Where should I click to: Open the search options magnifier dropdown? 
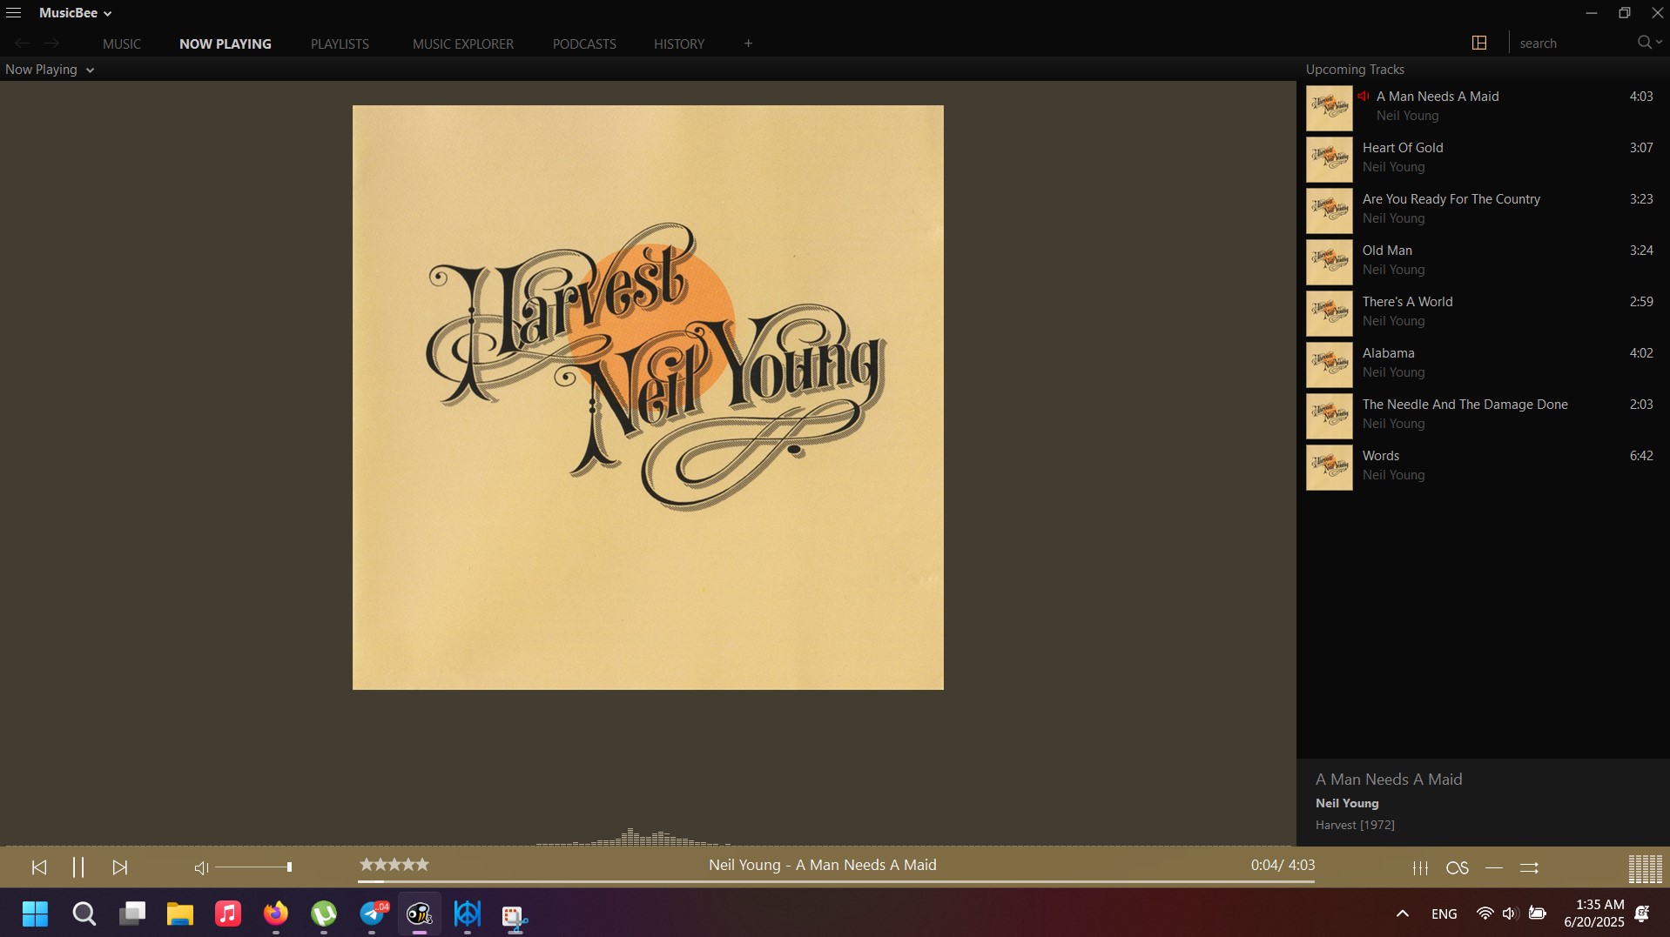tap(1649, 43)
